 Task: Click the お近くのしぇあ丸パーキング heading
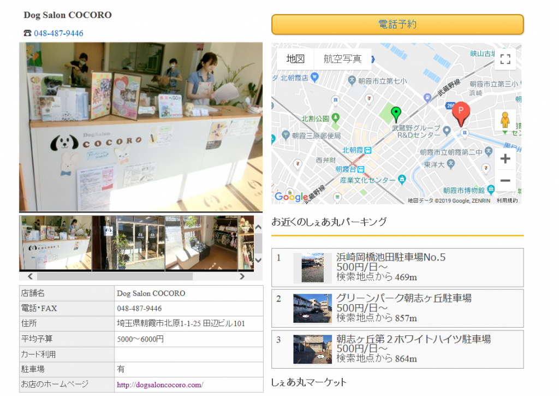tap(329, 222)
